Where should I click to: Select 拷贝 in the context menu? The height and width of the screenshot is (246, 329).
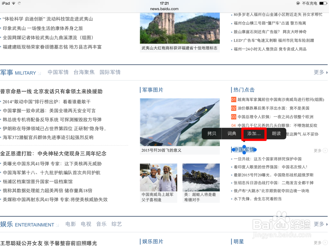pyautogui.click(x=212, y=133)
